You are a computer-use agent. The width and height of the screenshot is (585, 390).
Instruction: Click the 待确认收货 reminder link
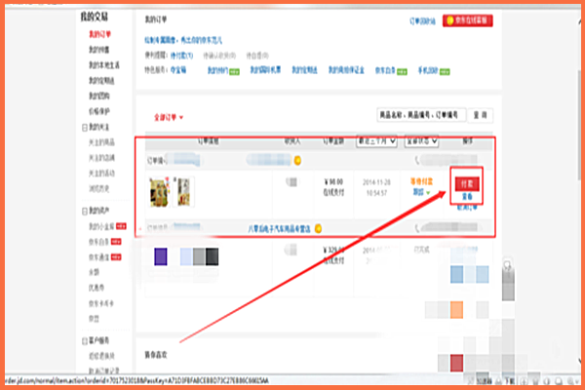pos(219,56)
